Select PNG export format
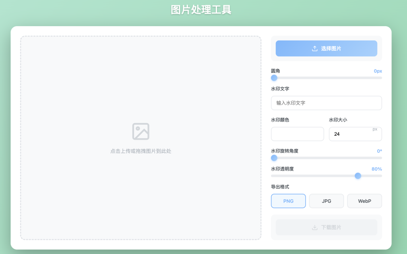The width and height of the screenshot is (407, 254). coord(288,201)
